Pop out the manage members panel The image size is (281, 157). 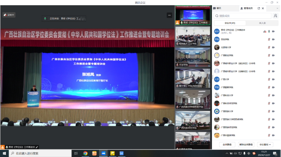tap(259, 8)
